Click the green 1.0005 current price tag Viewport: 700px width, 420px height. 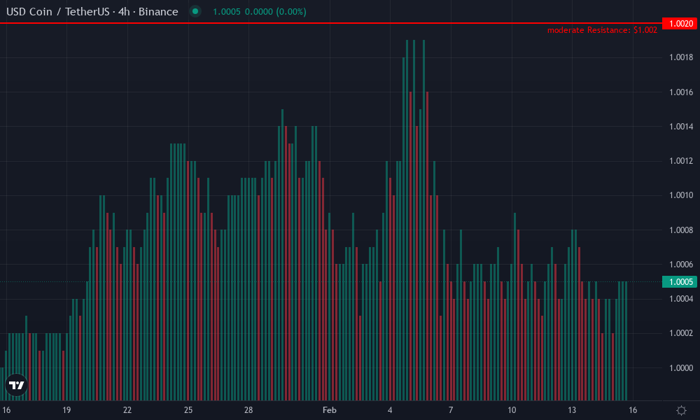679,281
